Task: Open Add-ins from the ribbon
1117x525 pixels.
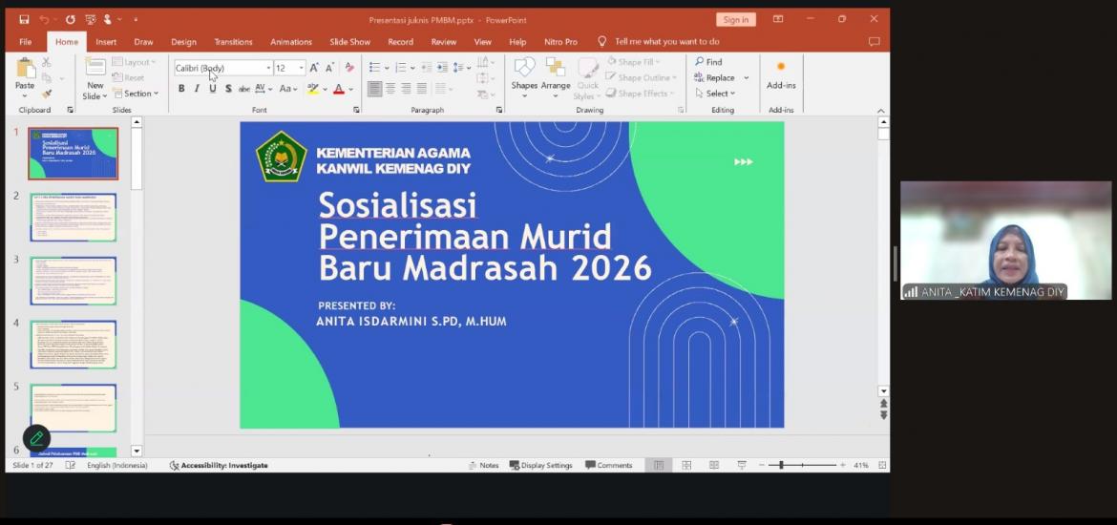Action: [782, 74]
